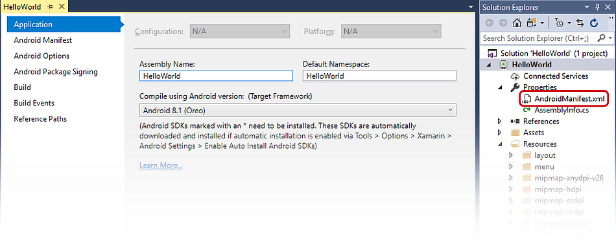
Task: Click the Pending Changes Filter clock icon
Action: click(560, 23)
